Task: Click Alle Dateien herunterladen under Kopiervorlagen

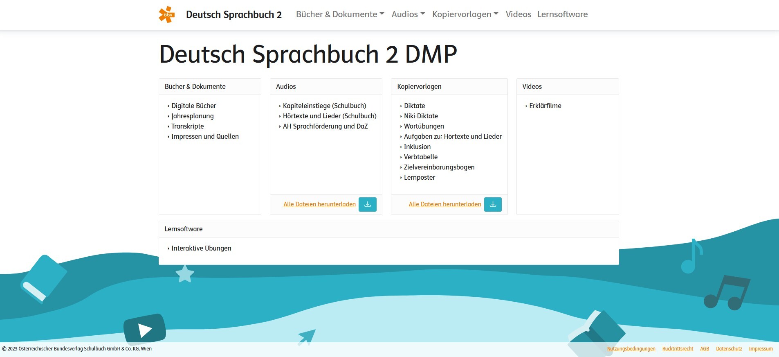Action: coord(445,204)
